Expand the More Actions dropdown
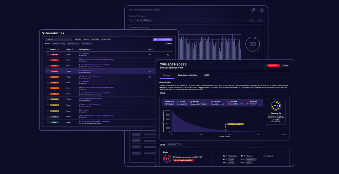Viewport: 339px width, 174px height. [87, 44]
